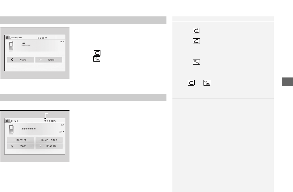Click the muted microphone status icon in the In call header
This screenshot has width=293, height=192.
coord(45,121)
